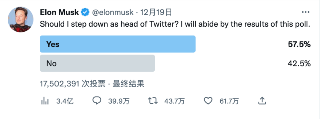Open replies via the comment bubble icon
Screen dimensions: 320x119
pyautogui.click(x=97, y=101)
